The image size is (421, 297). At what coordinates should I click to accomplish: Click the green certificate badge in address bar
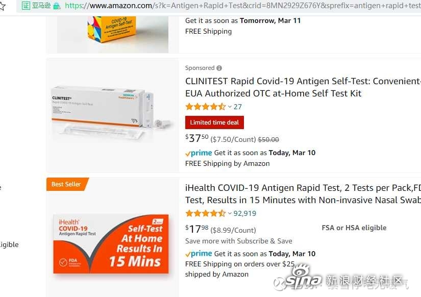[x=26, y=6]
